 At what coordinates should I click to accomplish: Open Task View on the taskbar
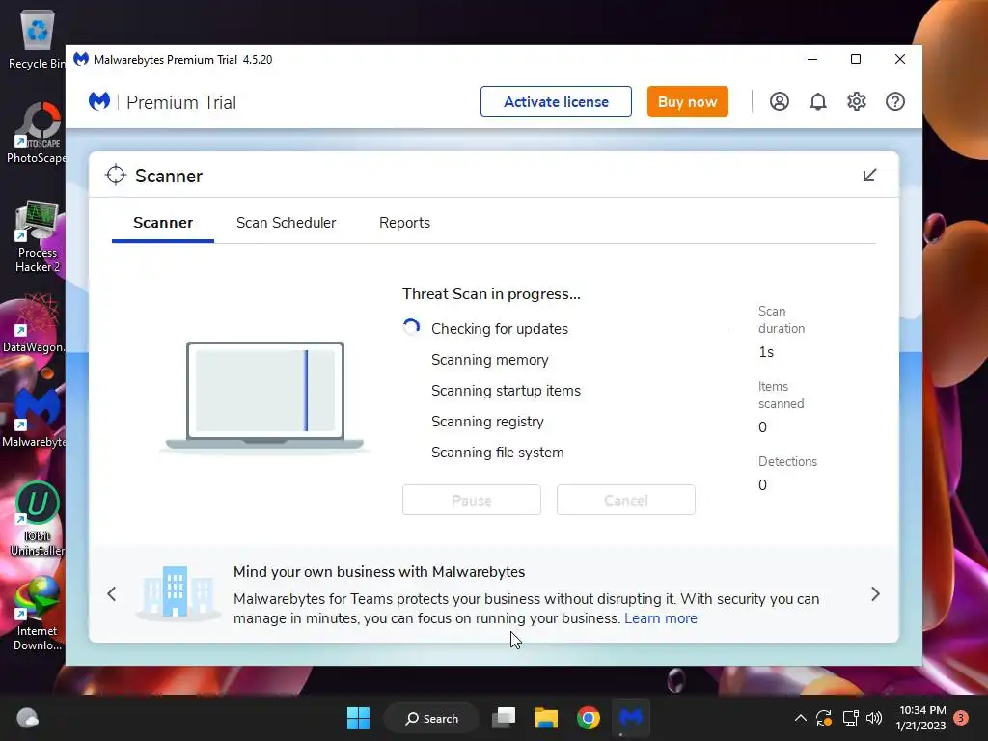[504, 718]
